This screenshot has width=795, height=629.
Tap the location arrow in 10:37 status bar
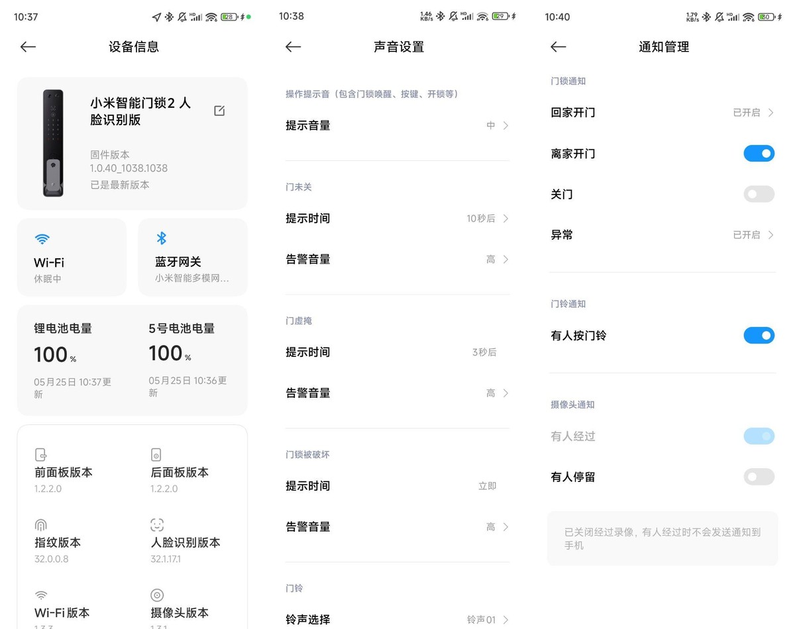pyautogui.click(x=156, y=17)
